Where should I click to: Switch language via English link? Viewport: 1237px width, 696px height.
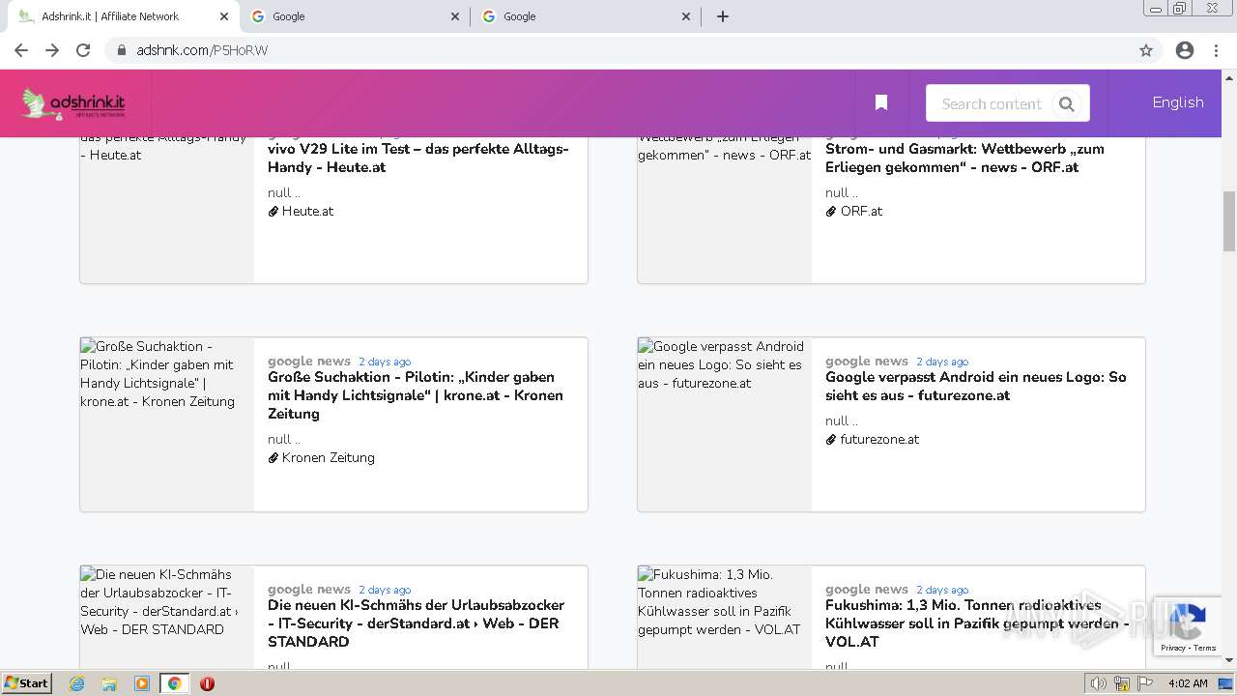(x=1178, y=102)
